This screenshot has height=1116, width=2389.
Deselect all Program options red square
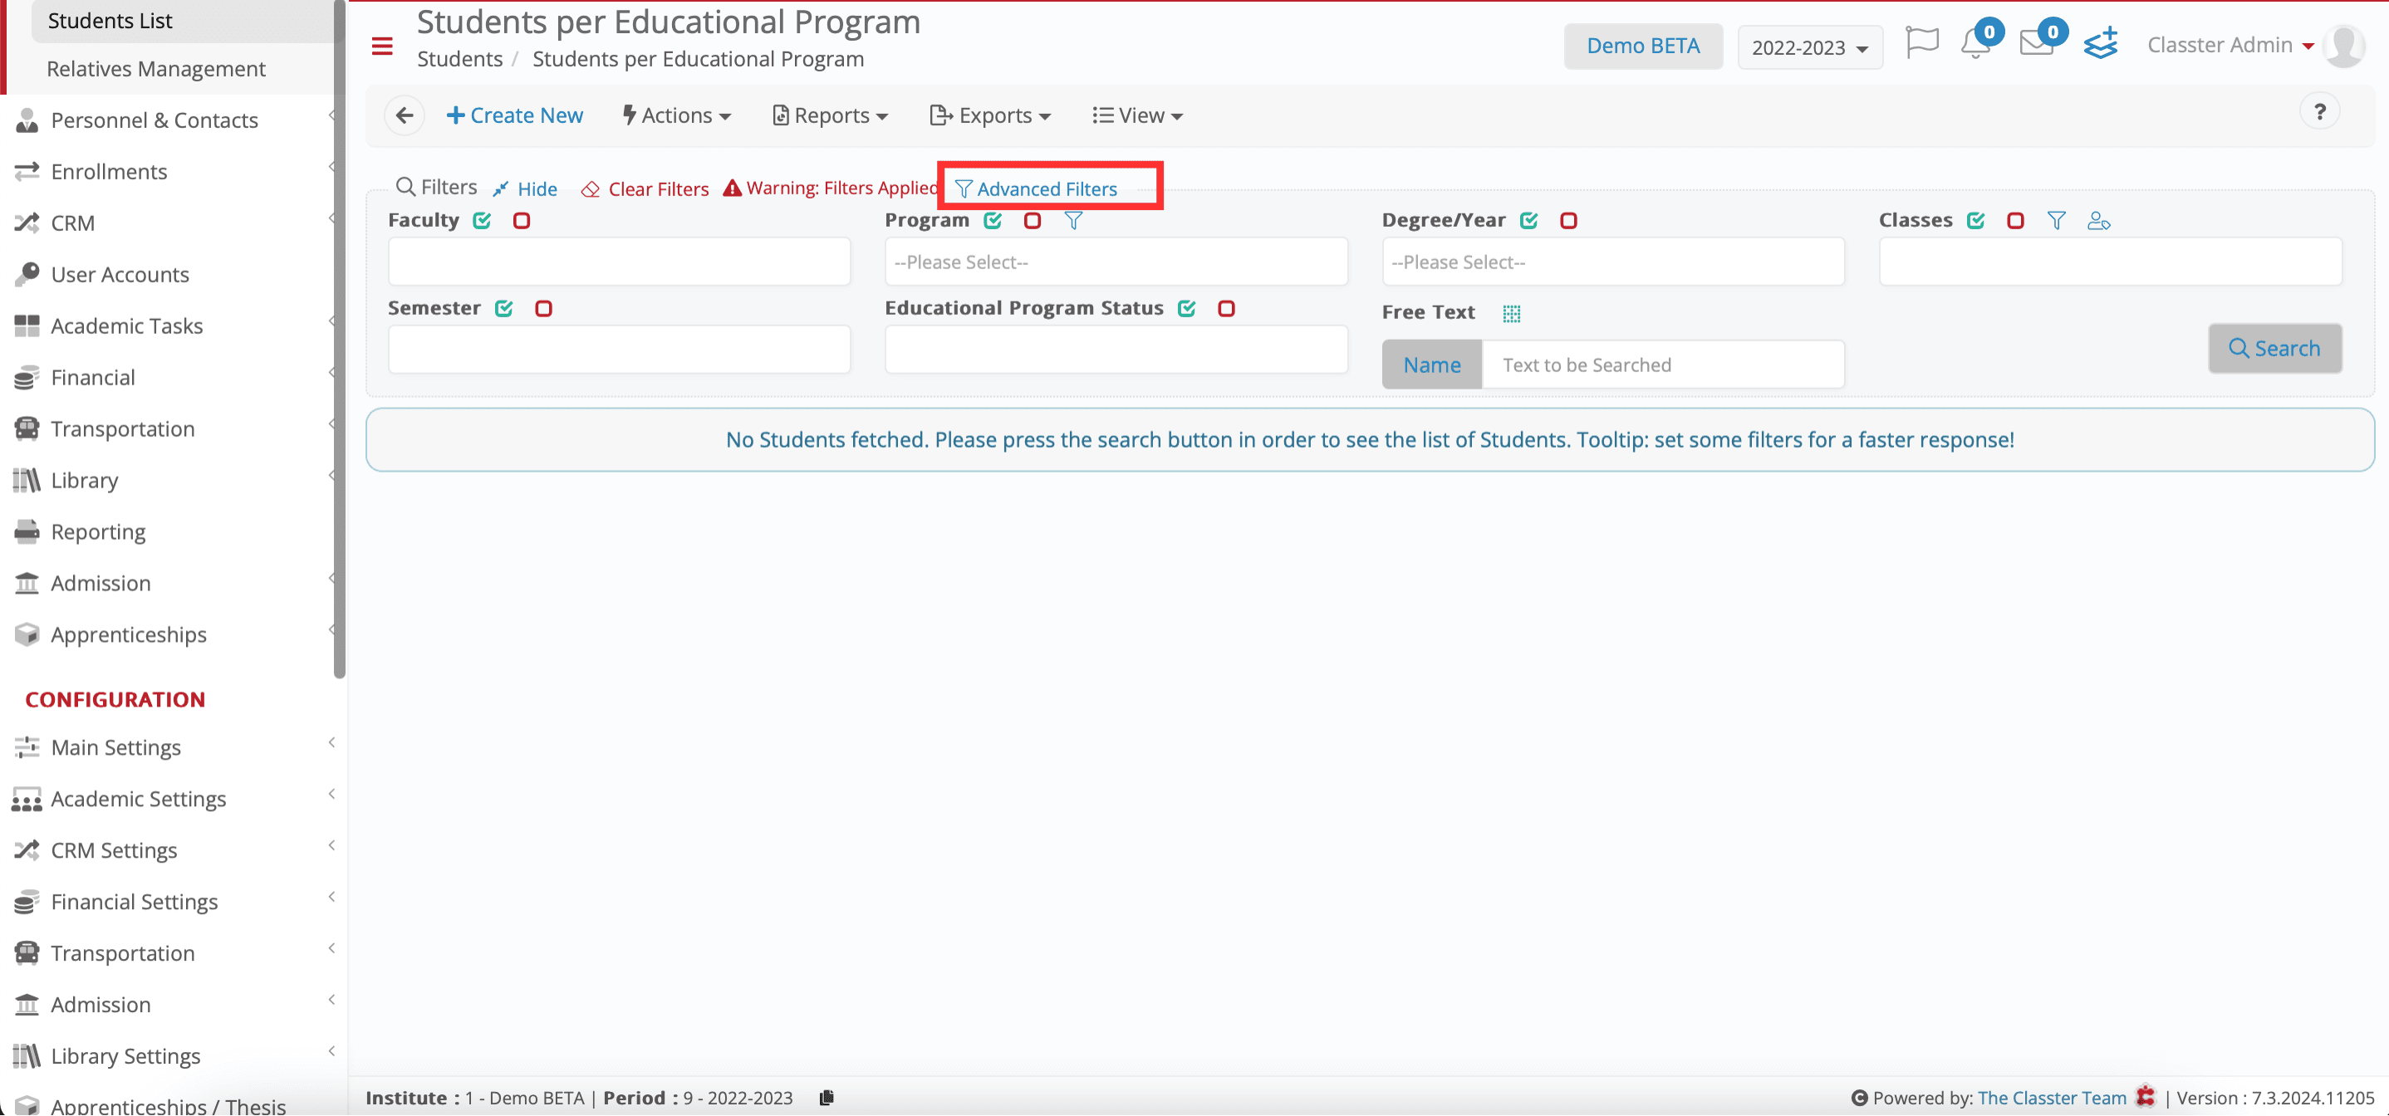(x=1033, y=221)
